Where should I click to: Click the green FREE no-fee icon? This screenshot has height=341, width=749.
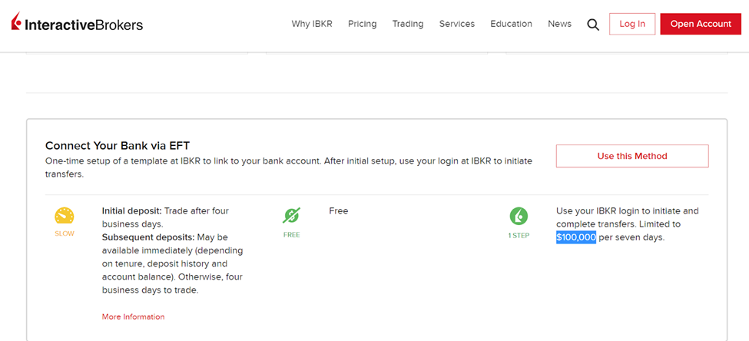click(291, 216)
